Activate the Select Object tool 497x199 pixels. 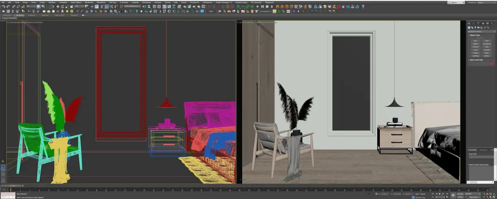tap(39, 7)
